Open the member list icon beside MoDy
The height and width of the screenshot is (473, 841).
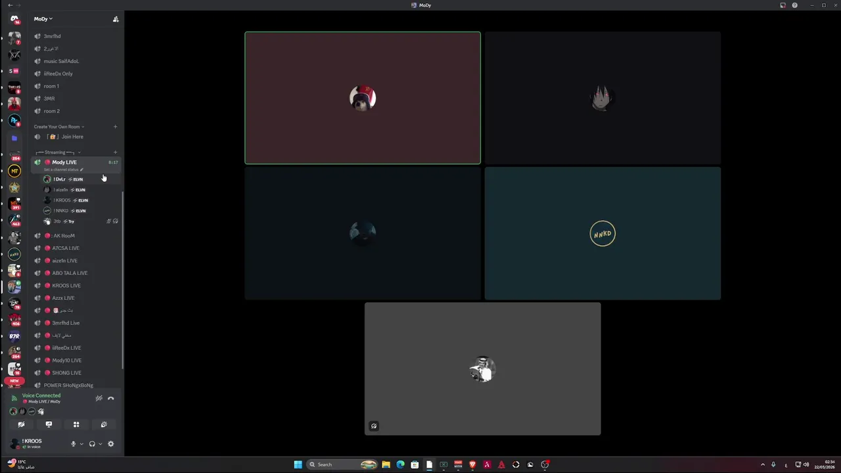pos(116,19)
